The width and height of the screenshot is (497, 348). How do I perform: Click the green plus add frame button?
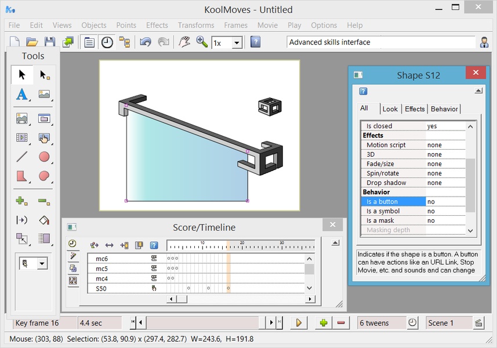[x=324, y=323]
